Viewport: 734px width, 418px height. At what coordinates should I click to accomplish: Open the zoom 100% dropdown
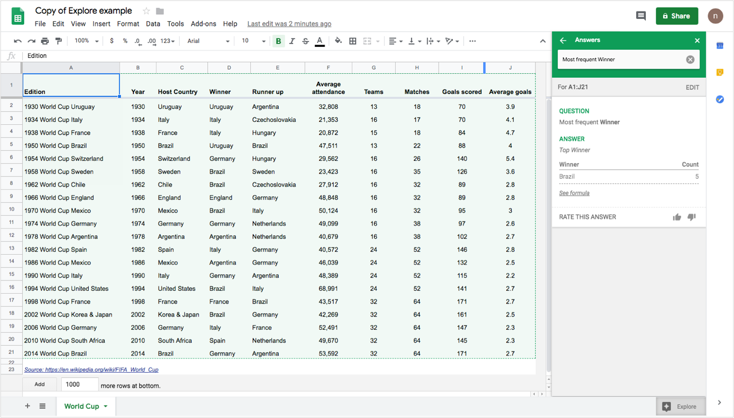[86, 41]
